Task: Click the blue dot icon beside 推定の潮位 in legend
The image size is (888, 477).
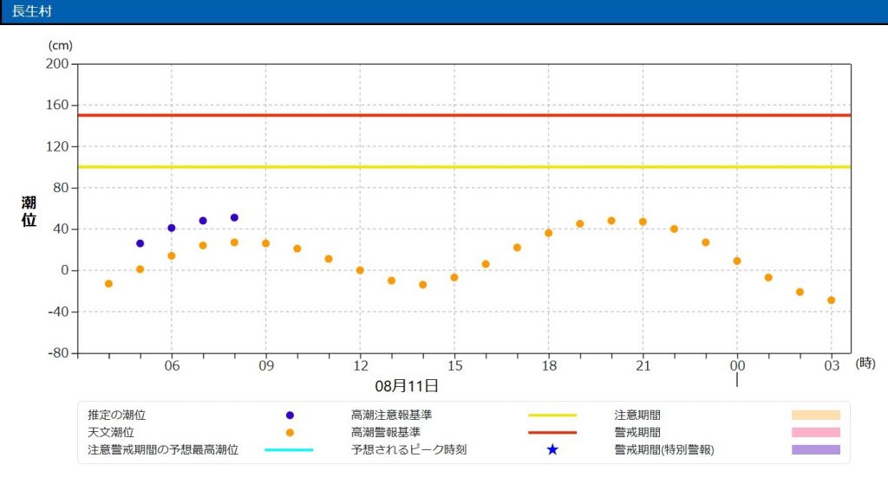Action: click(x=290, y=416)
